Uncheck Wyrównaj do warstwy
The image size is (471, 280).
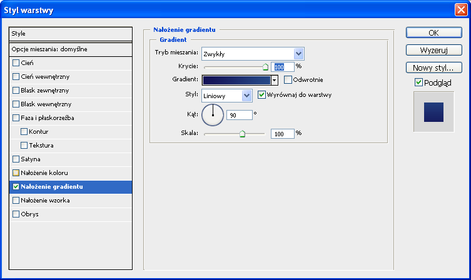pos(262,95)
